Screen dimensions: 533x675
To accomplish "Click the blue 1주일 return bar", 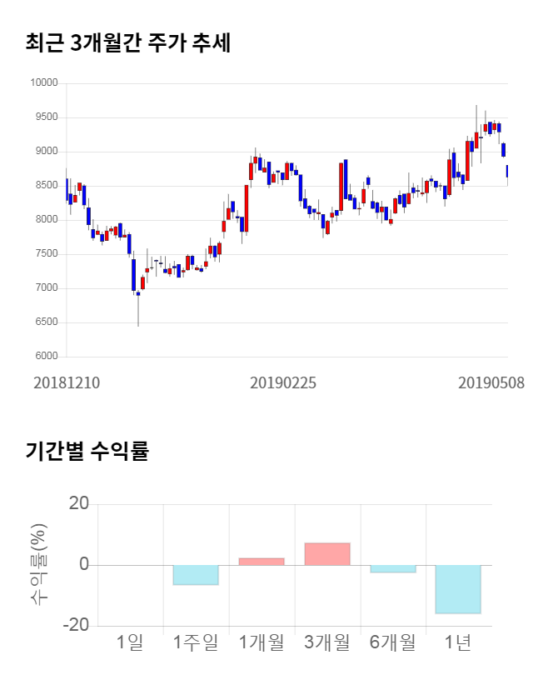I will [196, 575].
